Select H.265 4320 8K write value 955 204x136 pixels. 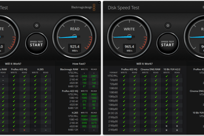[x=84, y=126]
